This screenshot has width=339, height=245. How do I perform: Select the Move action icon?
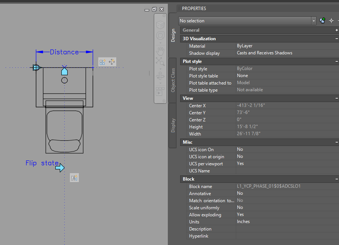tap(112, 62)
